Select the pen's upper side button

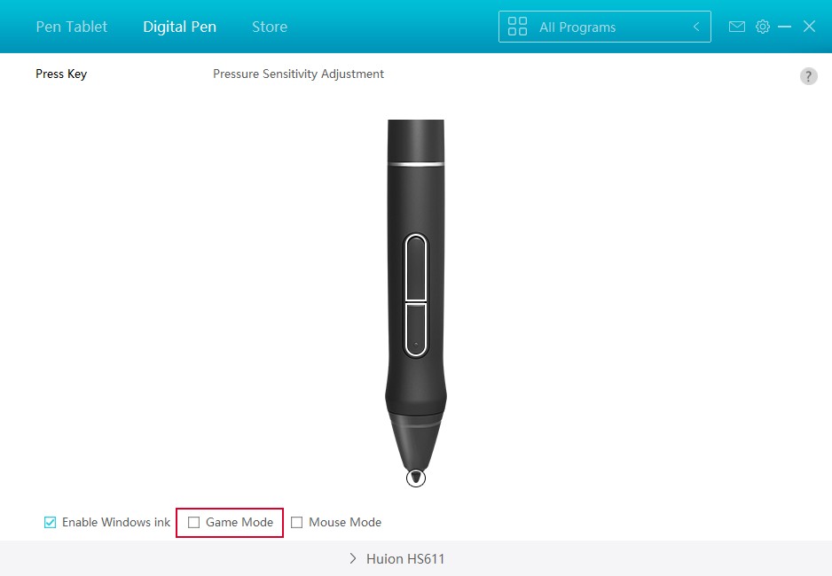point(416,267)
